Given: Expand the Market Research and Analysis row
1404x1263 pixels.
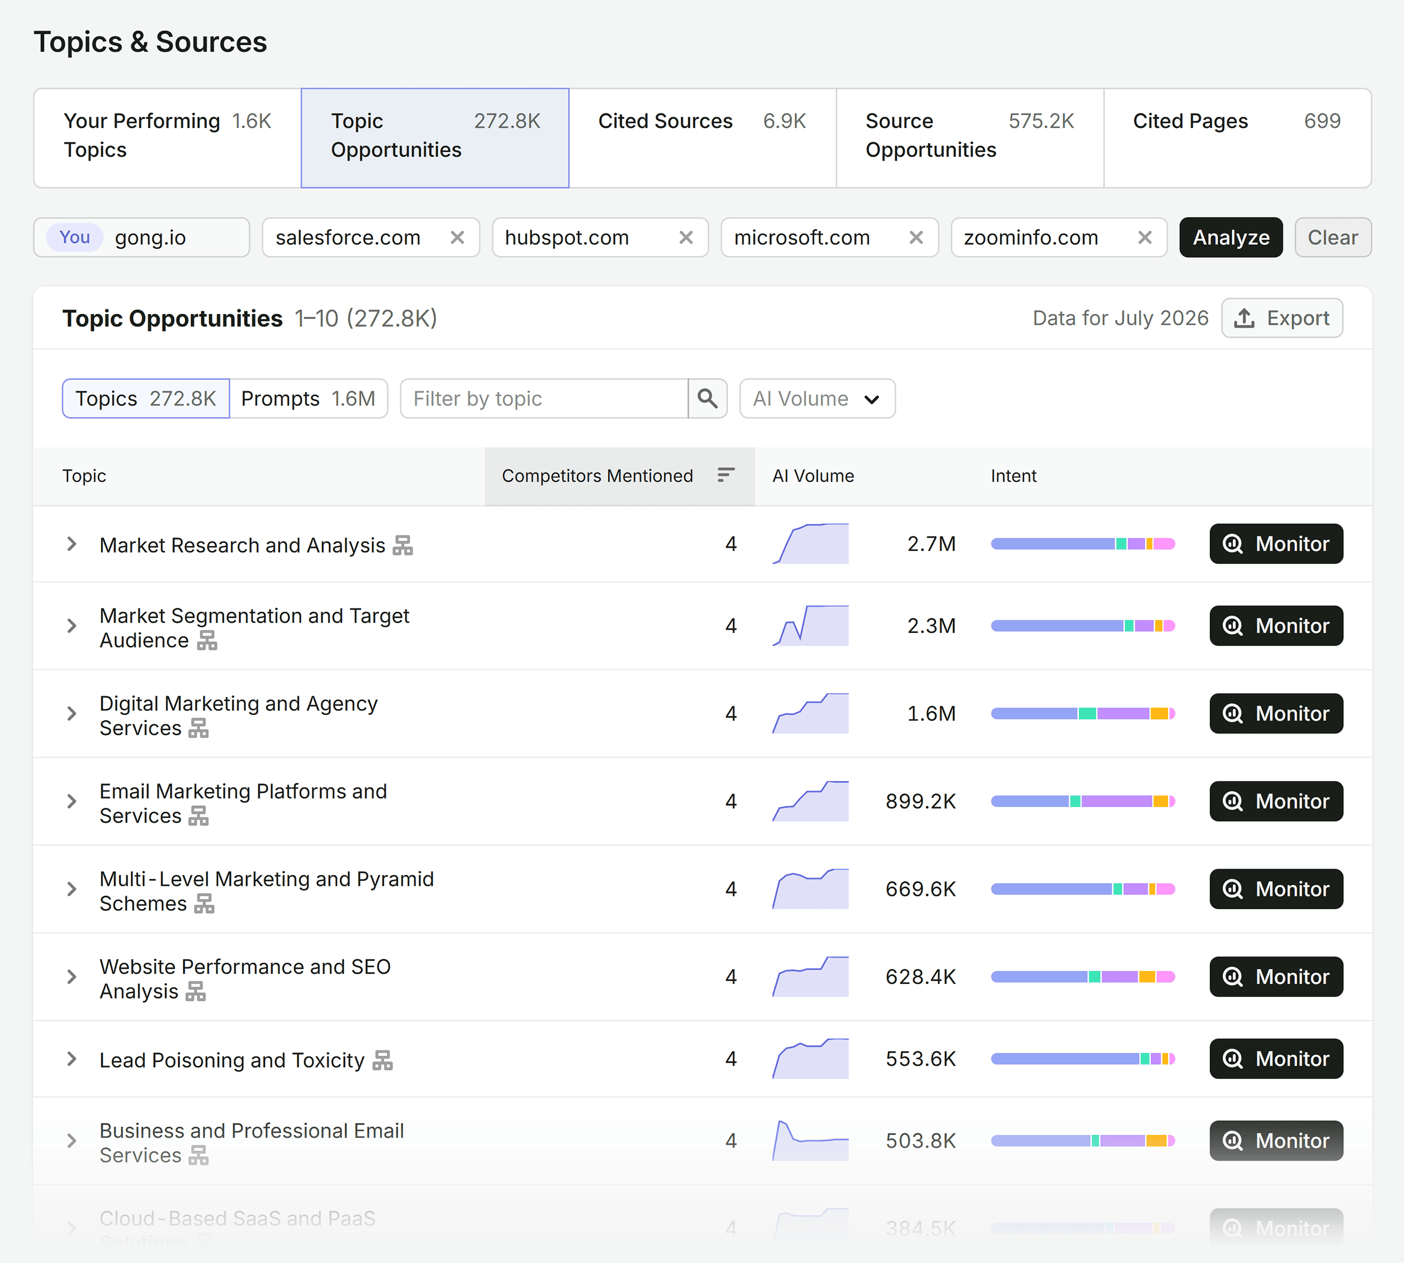Looking at the screenshot, I should click(x=71, y=544).
